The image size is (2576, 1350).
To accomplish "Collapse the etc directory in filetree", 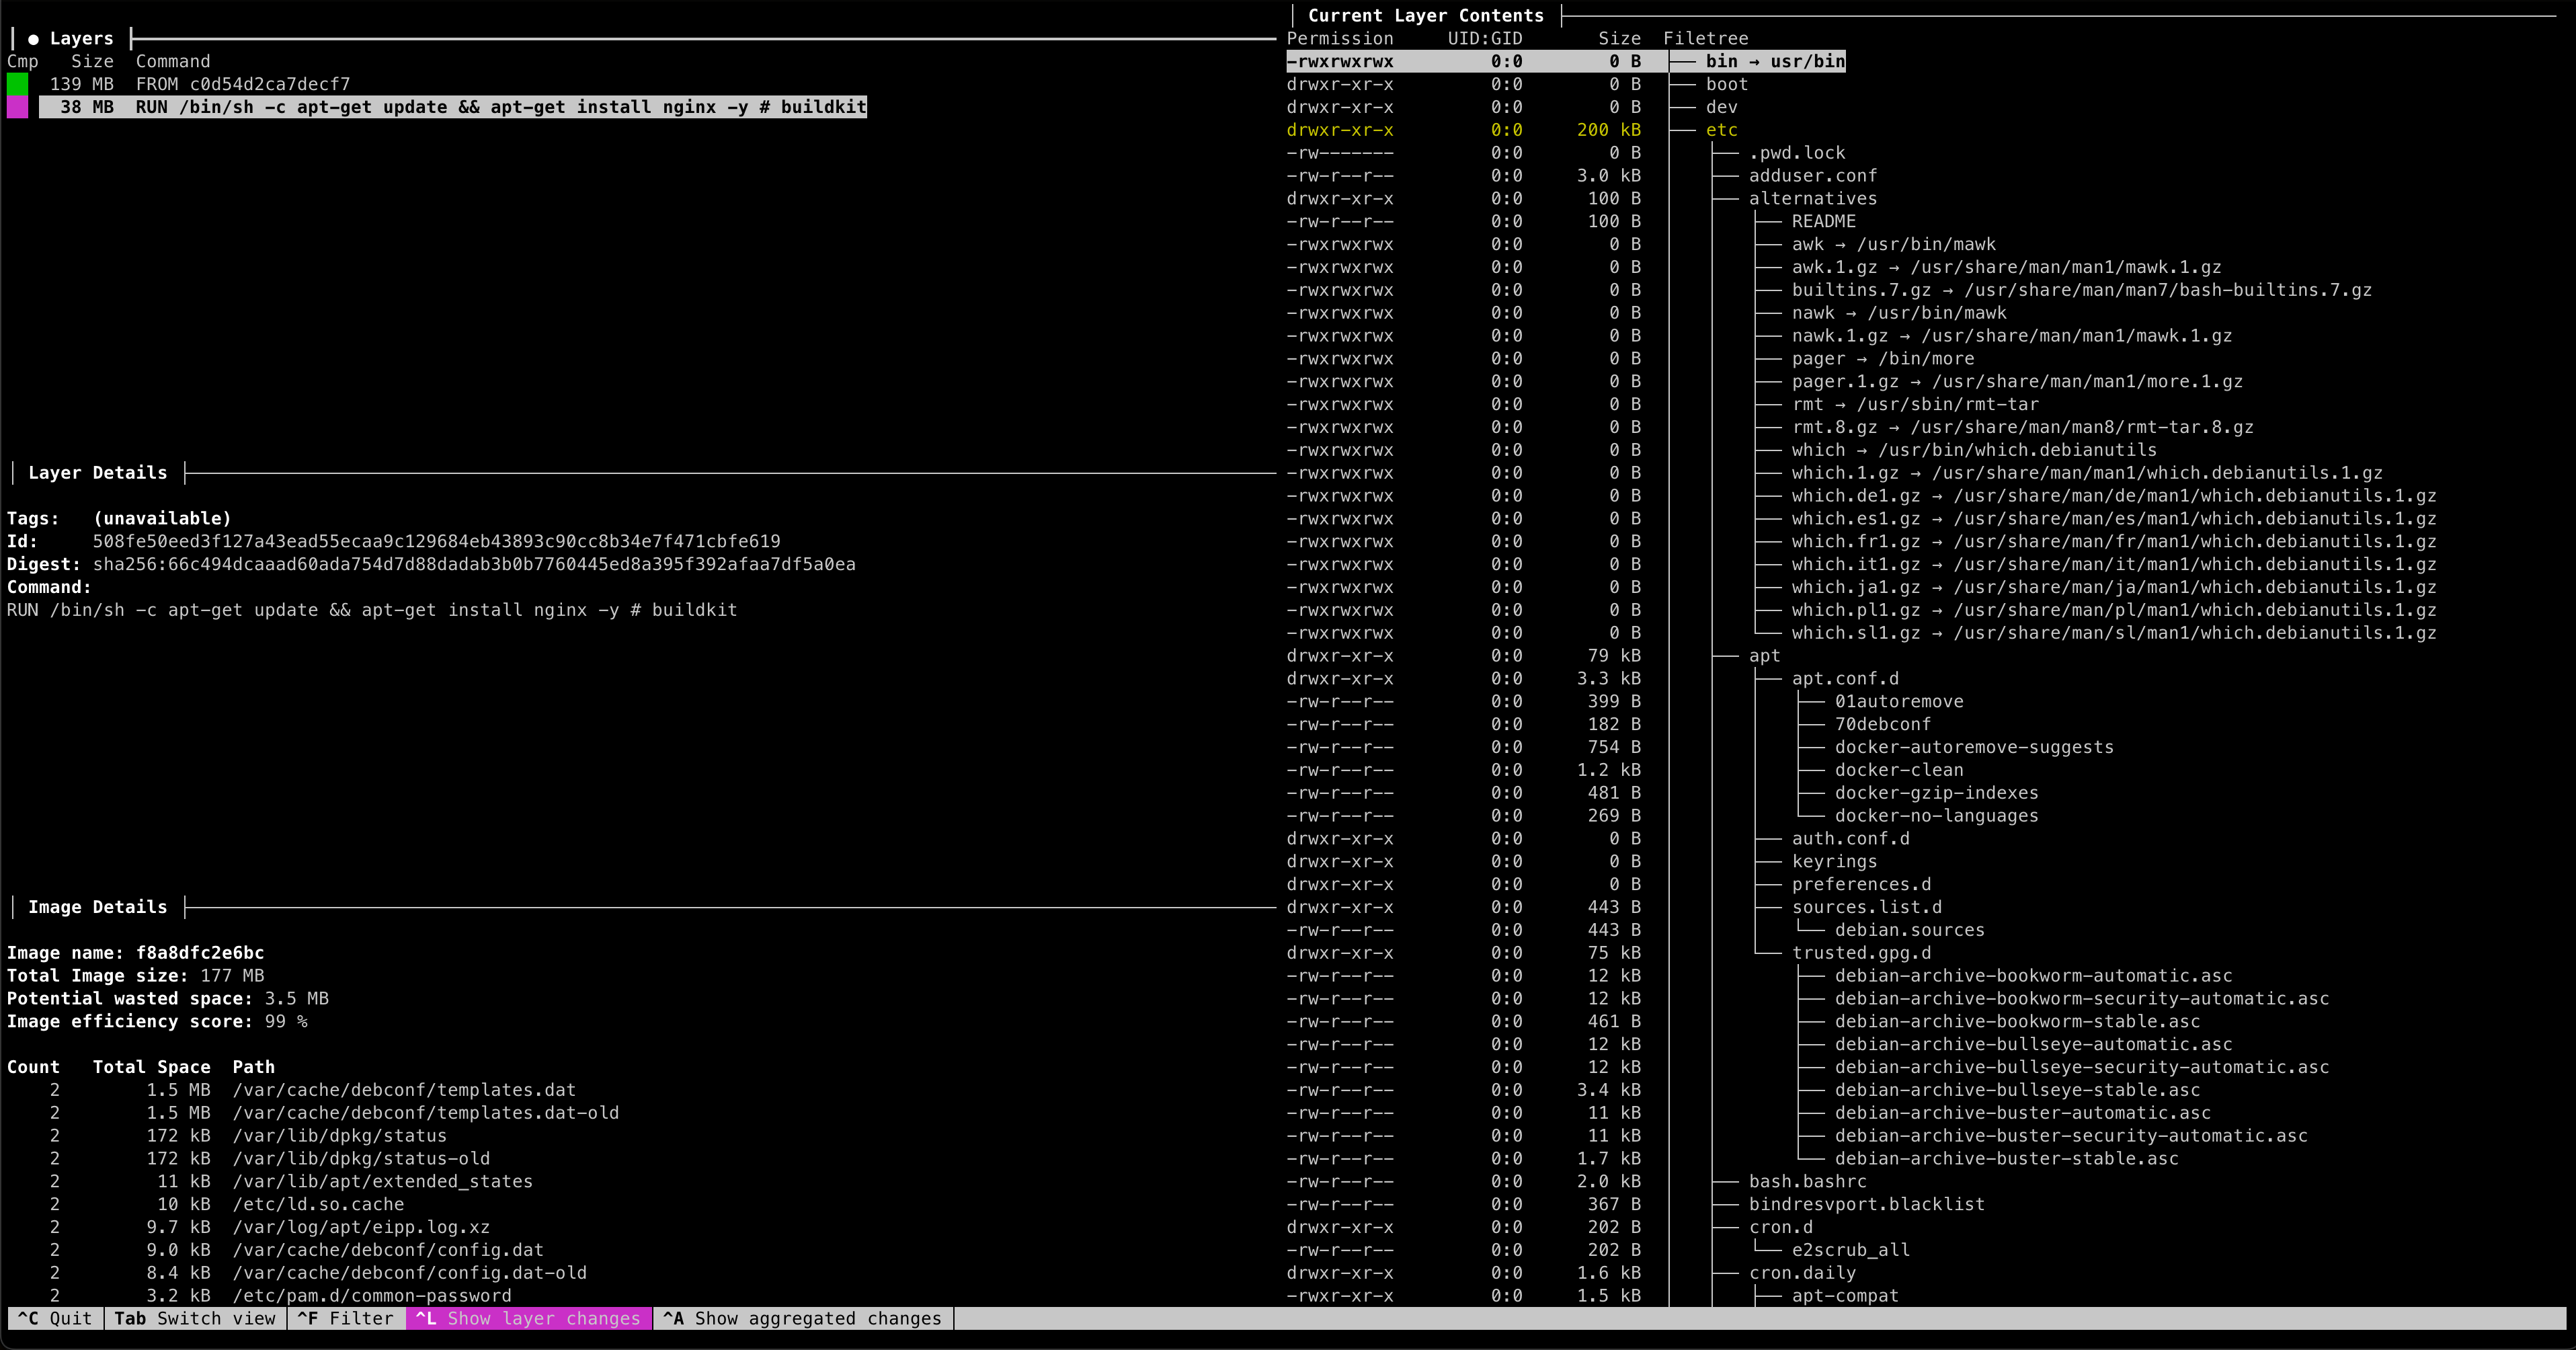I will click(1721, 130).
